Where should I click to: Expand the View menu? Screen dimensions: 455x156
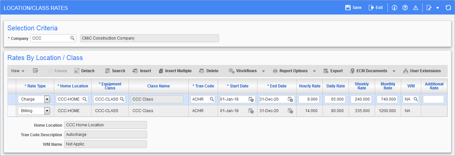click(18, 71)
